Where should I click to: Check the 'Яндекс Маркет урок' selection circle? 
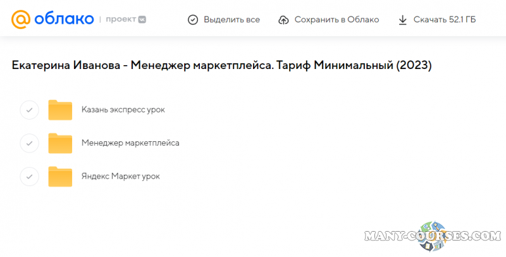(29, 176)
